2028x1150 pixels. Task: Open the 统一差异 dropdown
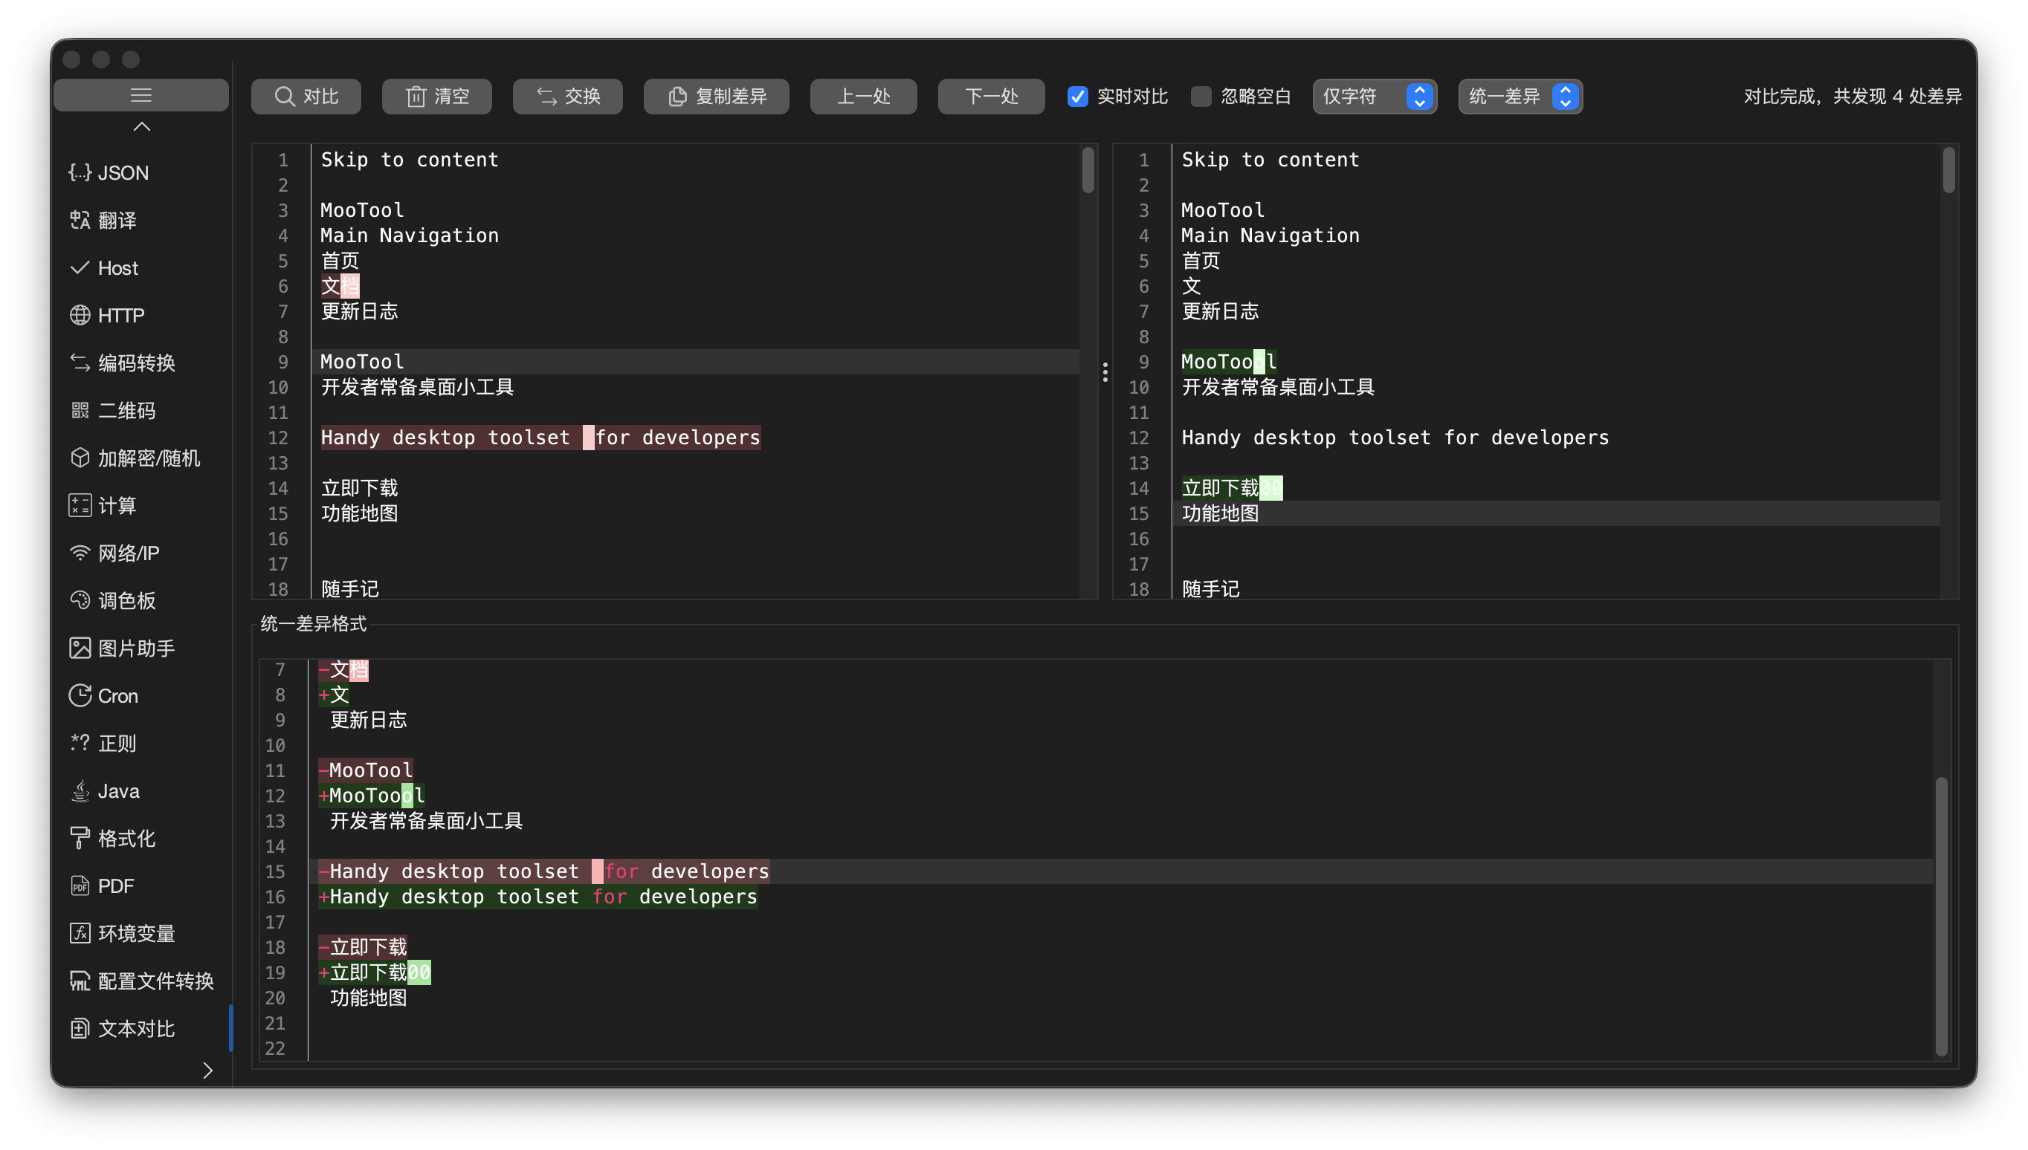1520,97
